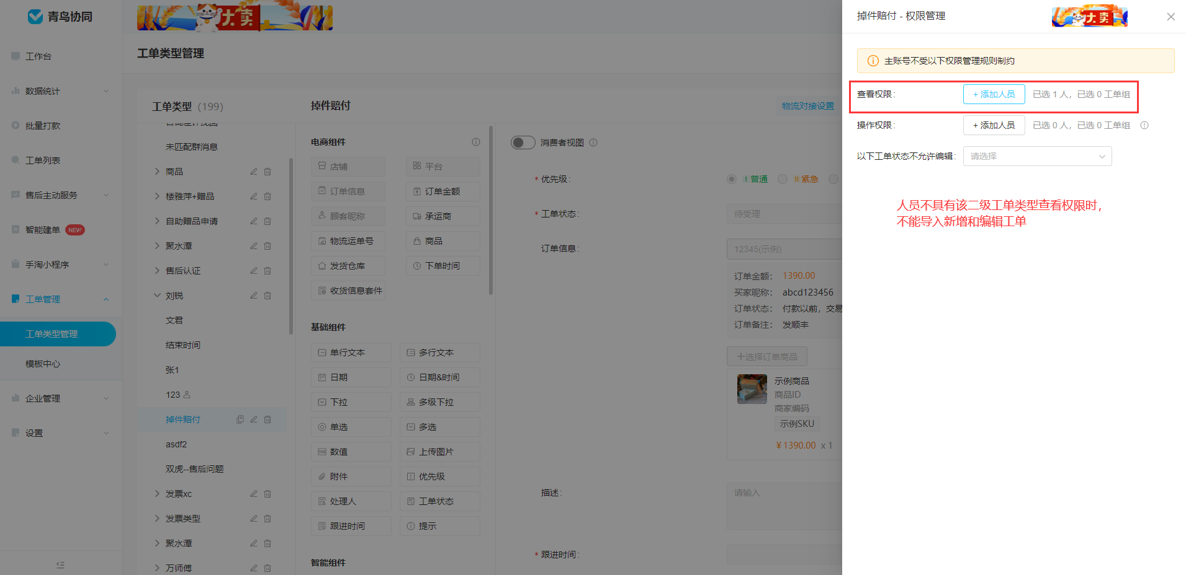Select the asdf2 ticket type

(x=176, y=444)
